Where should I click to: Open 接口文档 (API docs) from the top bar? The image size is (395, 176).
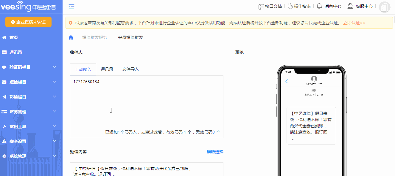coord(270,6)
